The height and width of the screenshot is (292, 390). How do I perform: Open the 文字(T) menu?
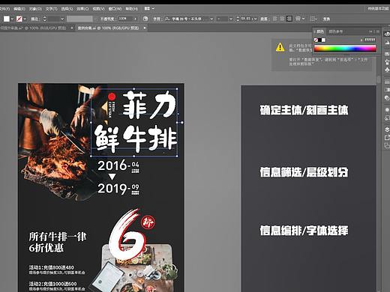click(x=52, y=9)
